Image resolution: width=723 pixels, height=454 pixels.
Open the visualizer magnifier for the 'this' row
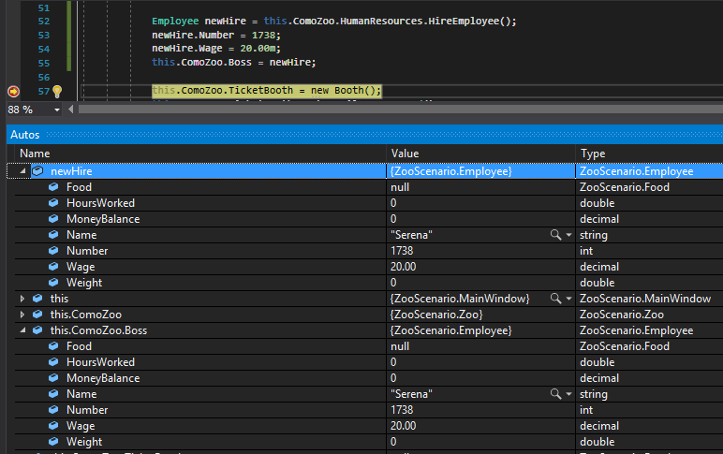coord(555,299)
